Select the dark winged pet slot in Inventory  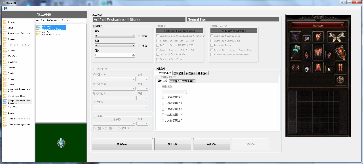point(296,37)
